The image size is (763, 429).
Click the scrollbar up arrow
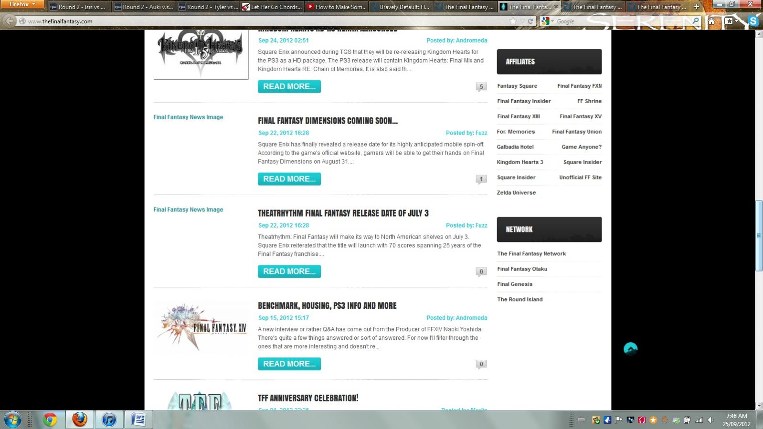click(759, 35)
